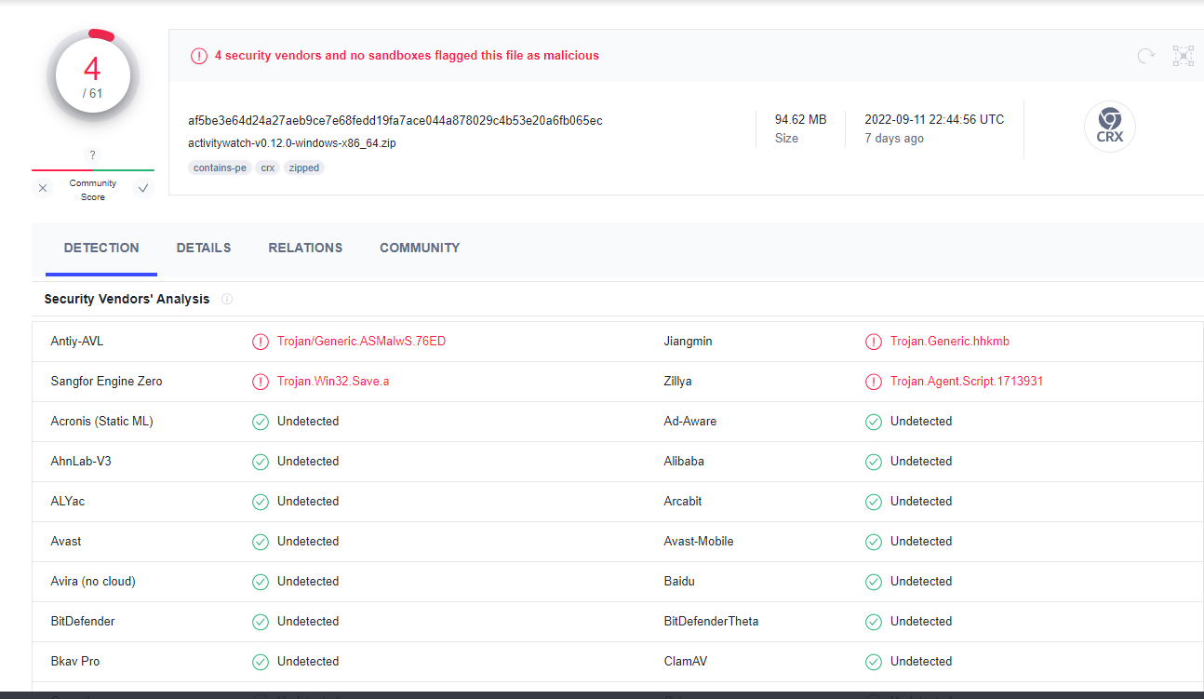
Task: Go to the COMMUNITY tab
Action: point(420,248)
